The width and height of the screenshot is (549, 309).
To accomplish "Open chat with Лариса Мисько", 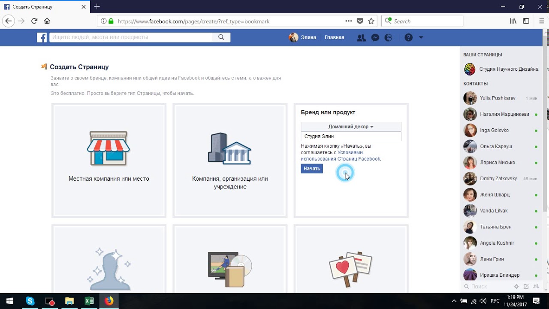I will point(501,163).
